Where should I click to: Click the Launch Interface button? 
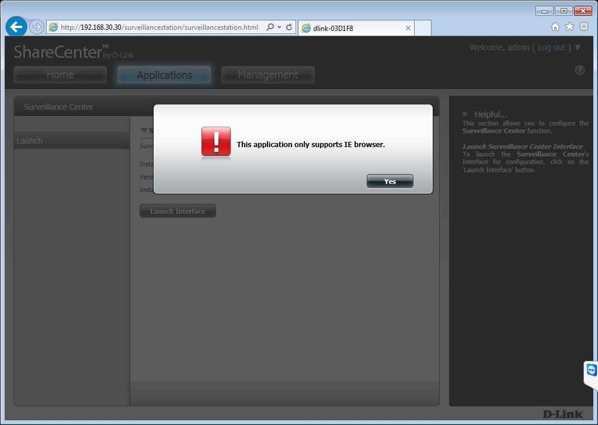pos(178,211)
